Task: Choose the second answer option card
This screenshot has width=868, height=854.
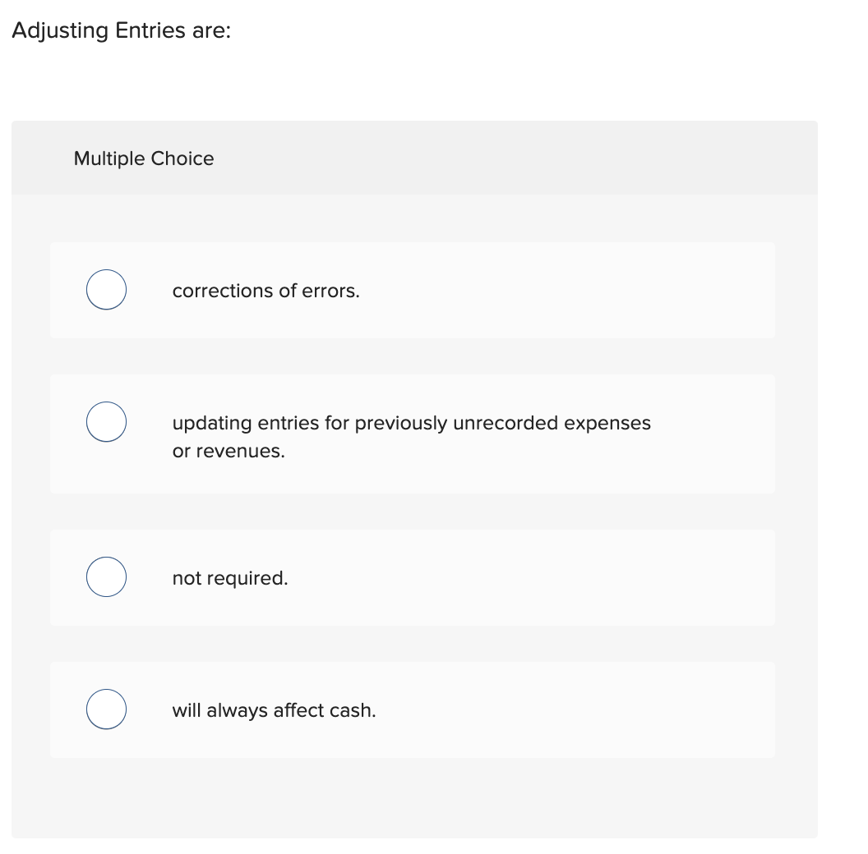Action: [x=413, y=434]
